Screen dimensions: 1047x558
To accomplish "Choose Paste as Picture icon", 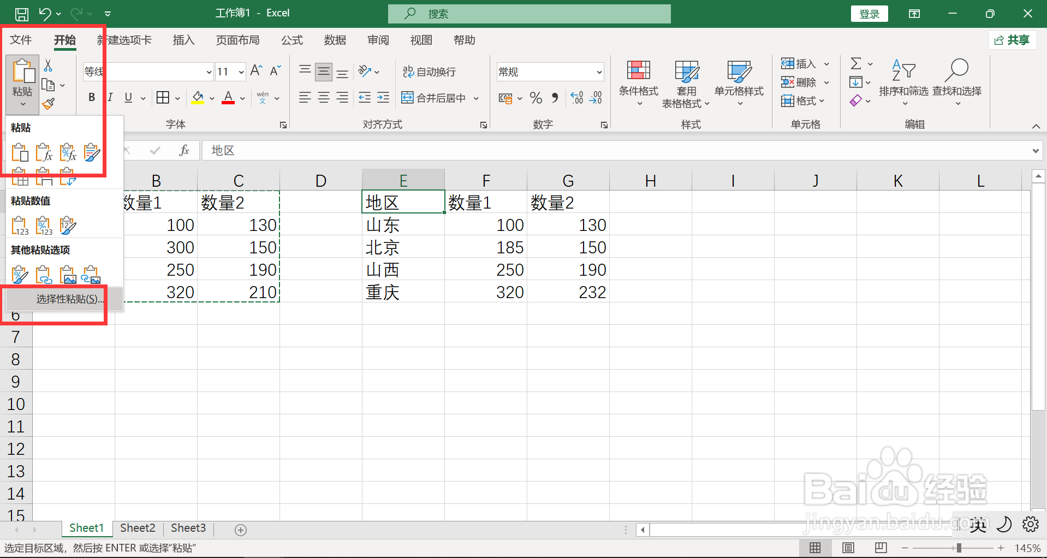I will pyautogui.click(x=68, y=274).
